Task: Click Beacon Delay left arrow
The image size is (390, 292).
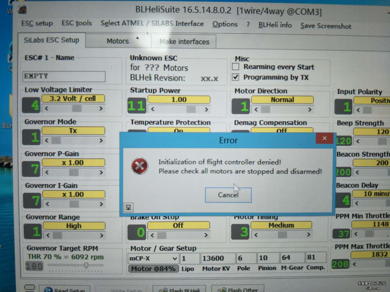Action: (357, 203)
